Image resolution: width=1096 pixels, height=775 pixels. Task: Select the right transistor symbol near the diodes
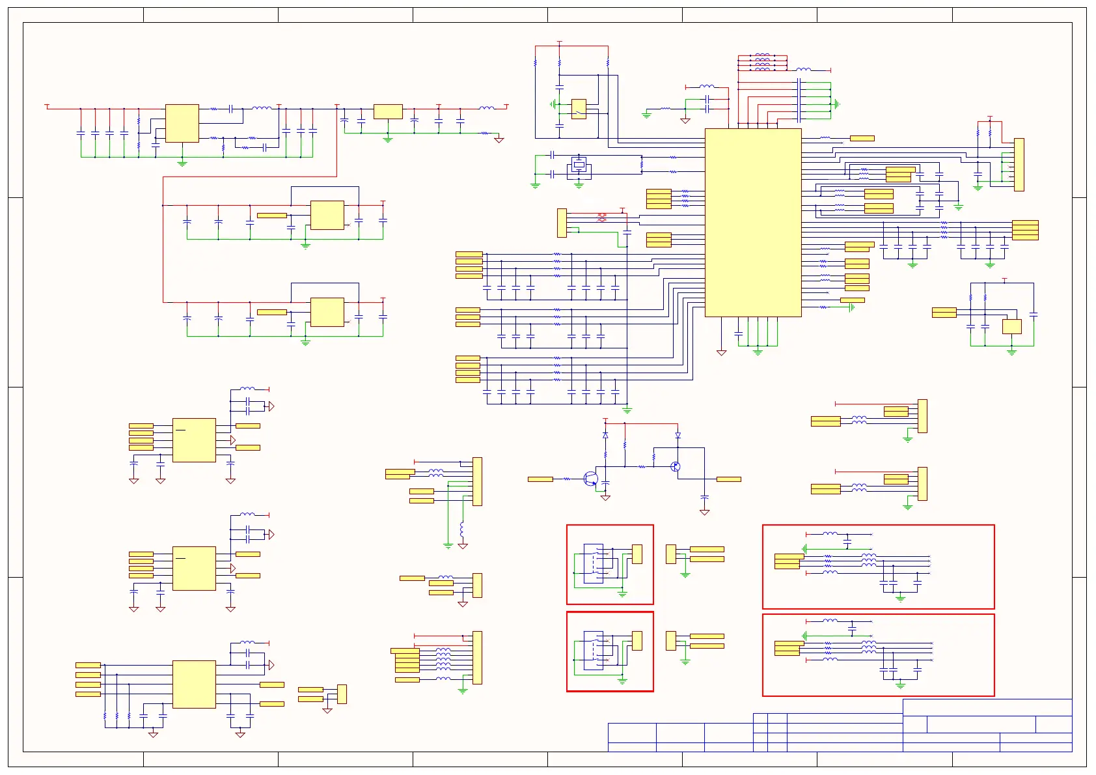point(676,466)
